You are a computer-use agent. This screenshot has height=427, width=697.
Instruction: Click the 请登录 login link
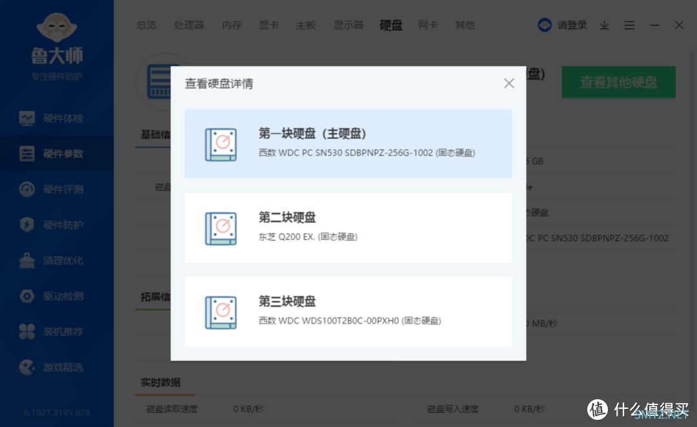572,25
